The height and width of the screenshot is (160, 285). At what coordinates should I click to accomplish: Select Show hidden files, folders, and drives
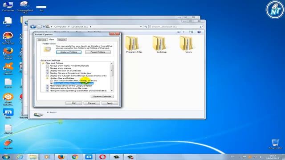click(52, 83)
